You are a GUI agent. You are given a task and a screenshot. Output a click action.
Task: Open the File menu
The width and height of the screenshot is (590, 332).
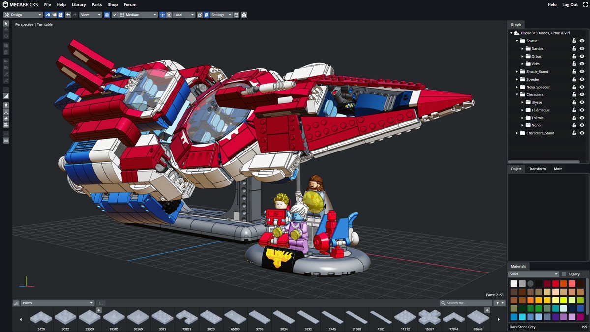click(47, 4)
